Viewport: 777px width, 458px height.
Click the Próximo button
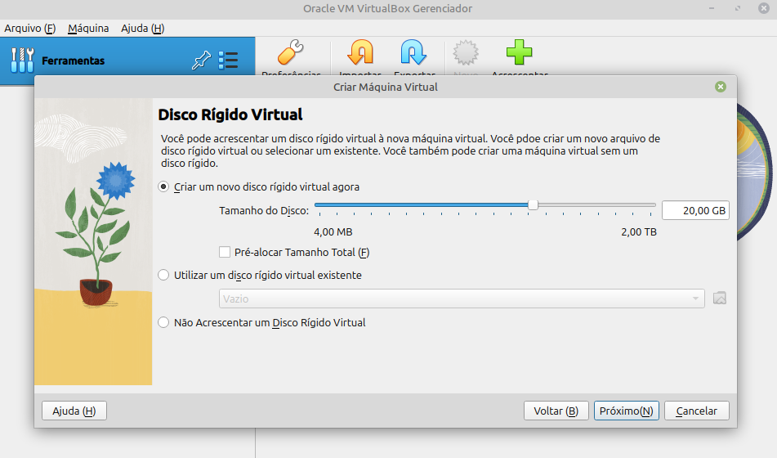pyautogui.click(x=626, y=411)
